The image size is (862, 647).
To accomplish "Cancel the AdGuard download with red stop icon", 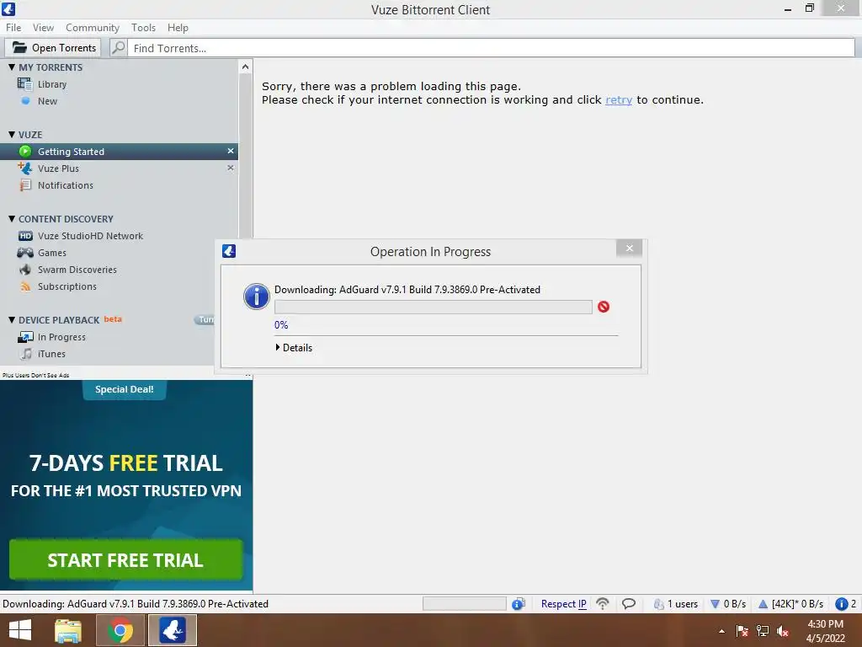I will pos(604,307).
